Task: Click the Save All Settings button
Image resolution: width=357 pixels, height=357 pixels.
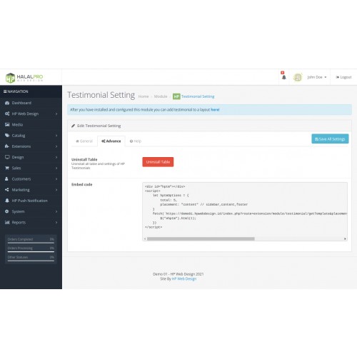Action: (330, 139)
